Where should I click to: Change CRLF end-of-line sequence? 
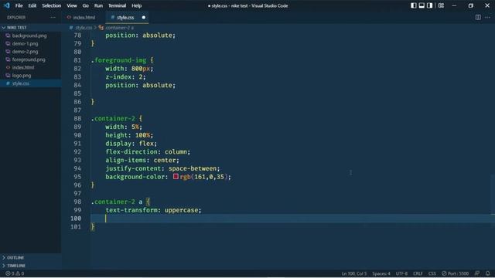pyautogui.click(x=418, y=273)
